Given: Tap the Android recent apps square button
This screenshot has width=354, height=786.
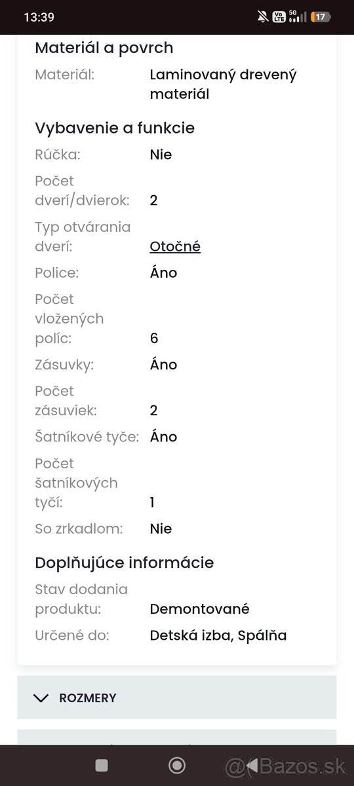Looking at the screenshot, I should [102, 765].
